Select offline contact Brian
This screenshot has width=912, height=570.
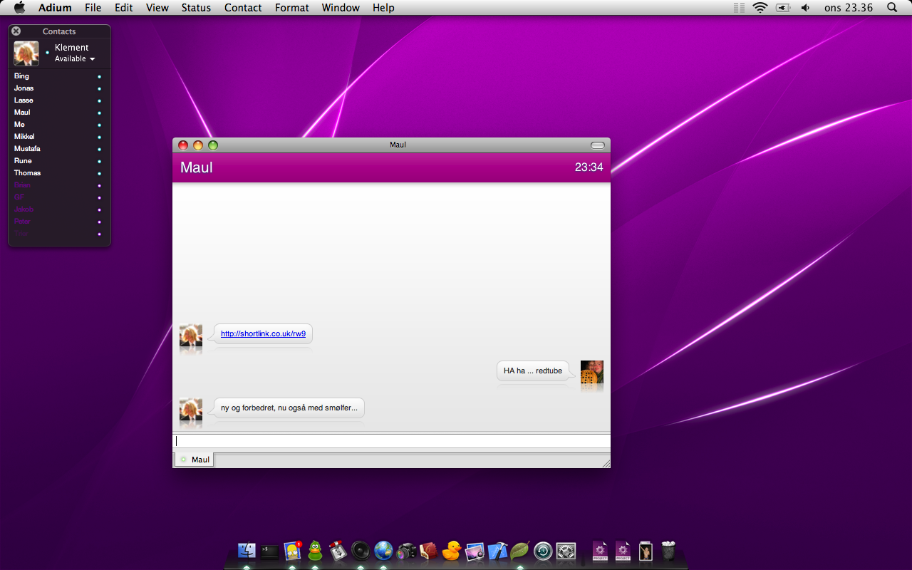pyautogui.click(x=58, y=185)
